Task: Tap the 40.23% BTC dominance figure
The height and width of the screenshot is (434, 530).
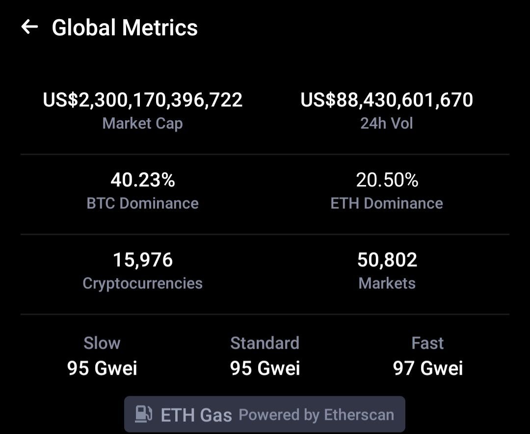Action: coord(143,180)
